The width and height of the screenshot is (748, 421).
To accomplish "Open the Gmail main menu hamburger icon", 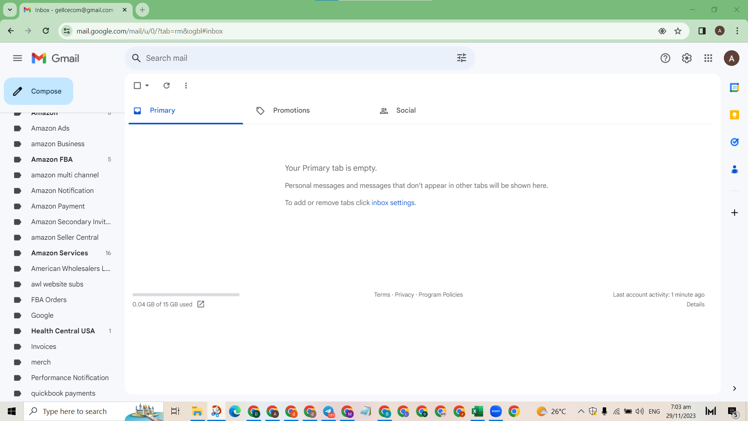I will click(18, 58).
